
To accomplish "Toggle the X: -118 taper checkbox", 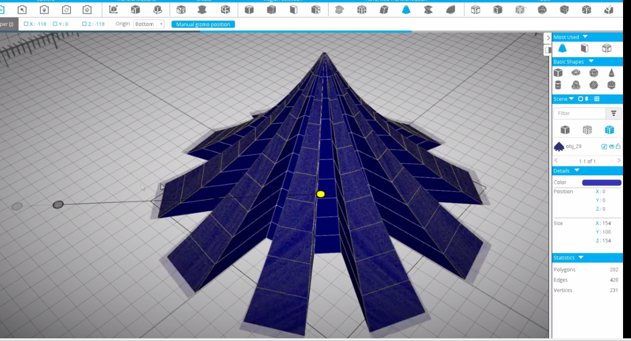I will pyautogui.click(x=26, y=24).
